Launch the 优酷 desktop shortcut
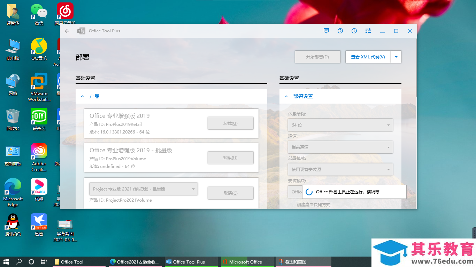 (x=39, y=190)
